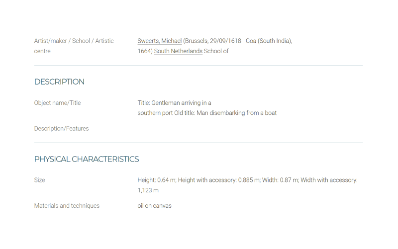398x249 pixels.
Task: Click the Description/Features label
Action: point(61,129)
